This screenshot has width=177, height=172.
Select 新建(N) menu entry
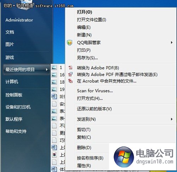tap(84, 35)
